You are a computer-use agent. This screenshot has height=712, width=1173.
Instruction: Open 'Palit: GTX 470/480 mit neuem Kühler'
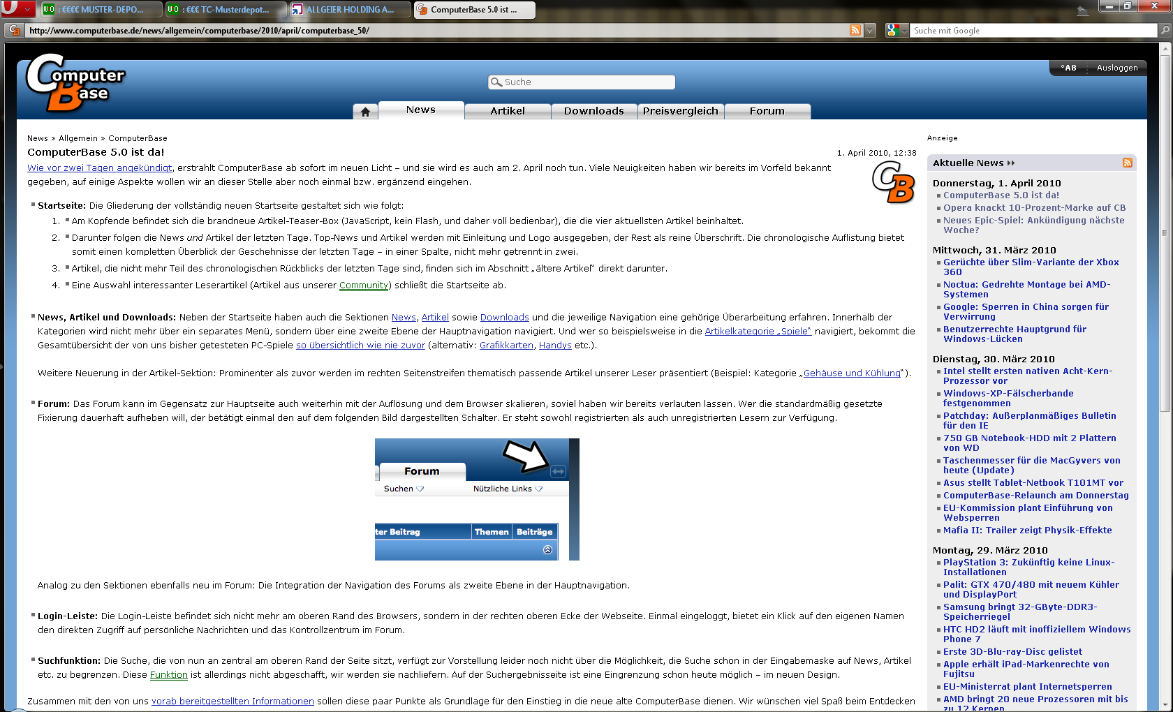(1031, 590)
